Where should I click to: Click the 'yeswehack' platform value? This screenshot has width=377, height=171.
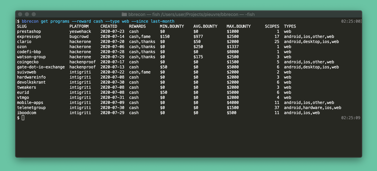[x=80, y=32]
